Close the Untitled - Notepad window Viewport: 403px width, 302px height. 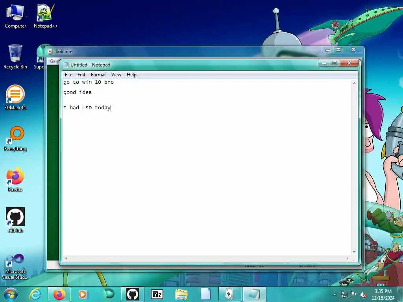(x=349, y=63)
